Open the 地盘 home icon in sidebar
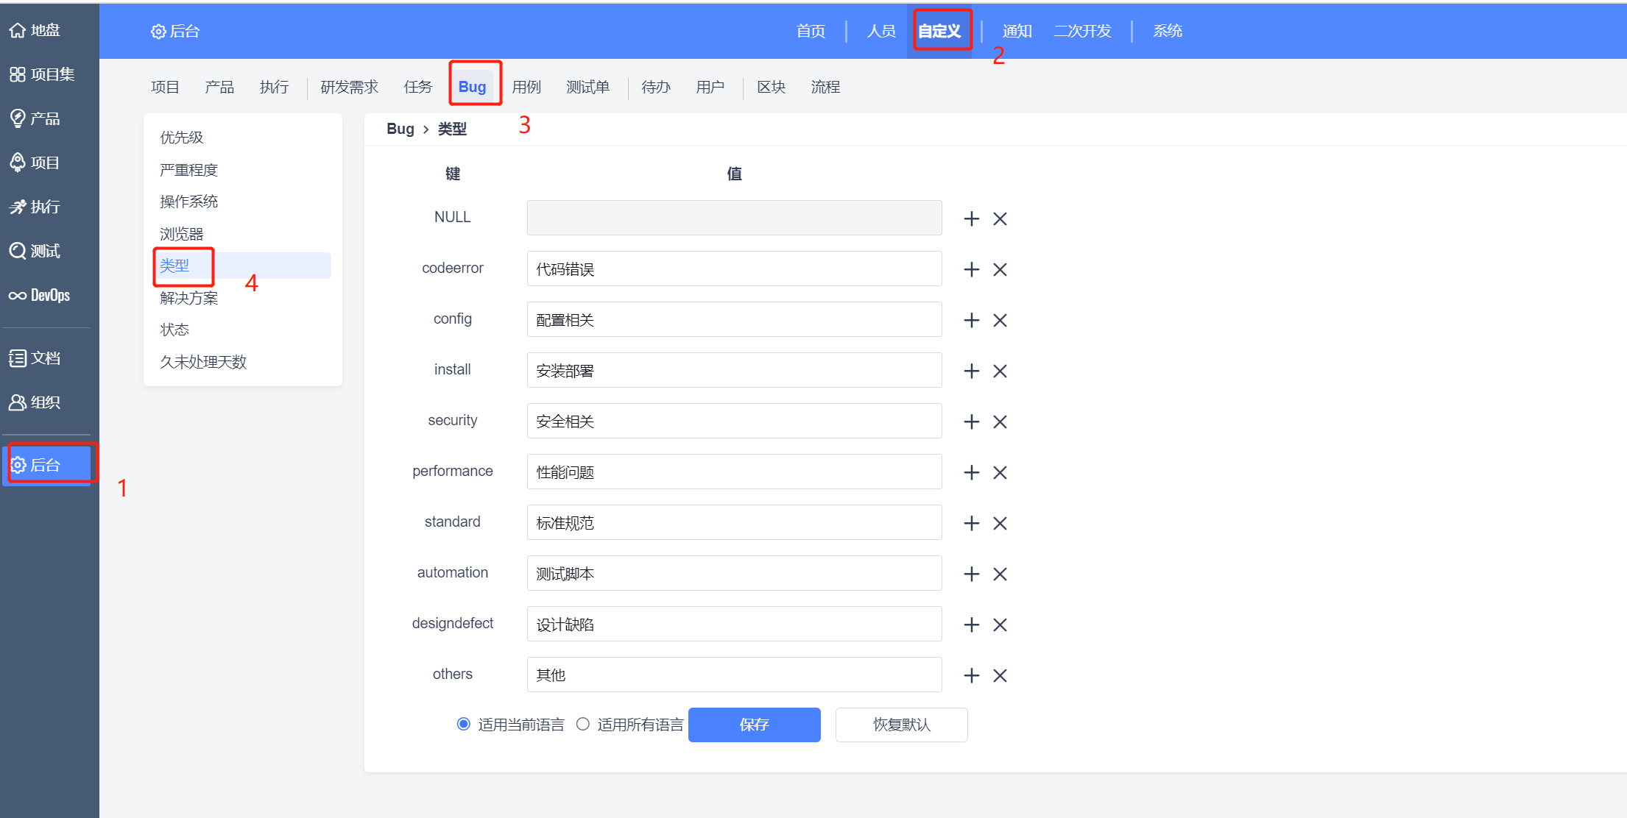The height and width of the screenshot is (818, 1627). coord(35,30)
